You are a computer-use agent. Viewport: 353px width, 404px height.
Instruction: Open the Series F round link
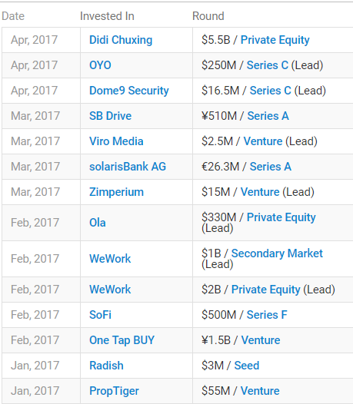pos(267,315)
